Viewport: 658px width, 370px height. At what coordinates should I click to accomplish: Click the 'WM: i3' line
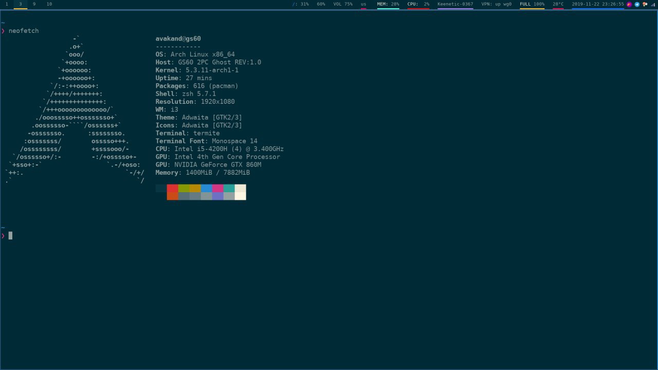pyautogui.click(x=167, y=109)
